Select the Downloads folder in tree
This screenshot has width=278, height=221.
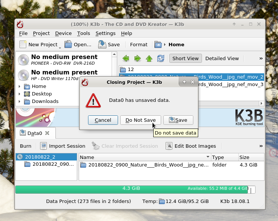pos(41,101)
